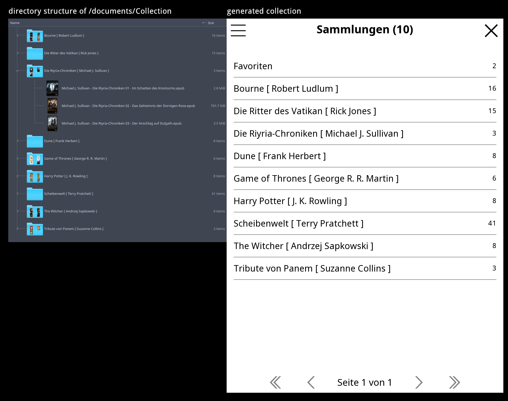508x401 pixels.
Task: Click the '16 items' size of Bourne folder
Action: click(x=218, y=35)
